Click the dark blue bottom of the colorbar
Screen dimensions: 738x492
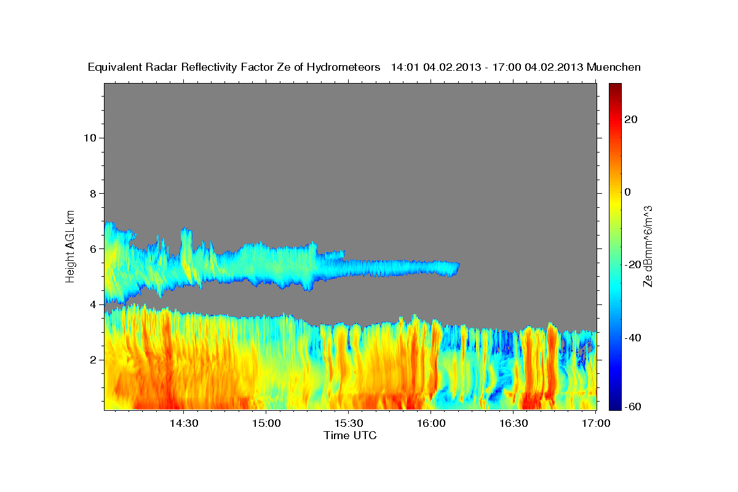coord(614,404)
